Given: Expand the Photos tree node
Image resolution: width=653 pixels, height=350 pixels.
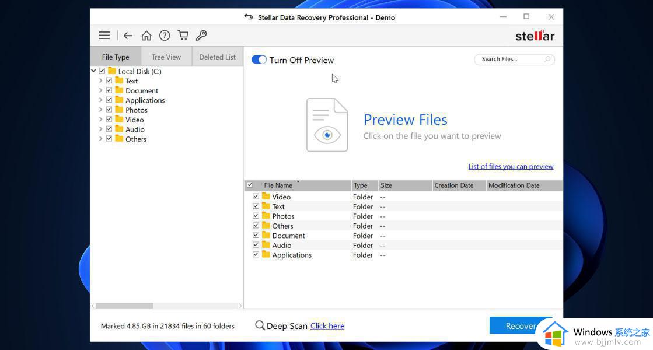Looking at the screenshot, I should (x=100, y=110).
